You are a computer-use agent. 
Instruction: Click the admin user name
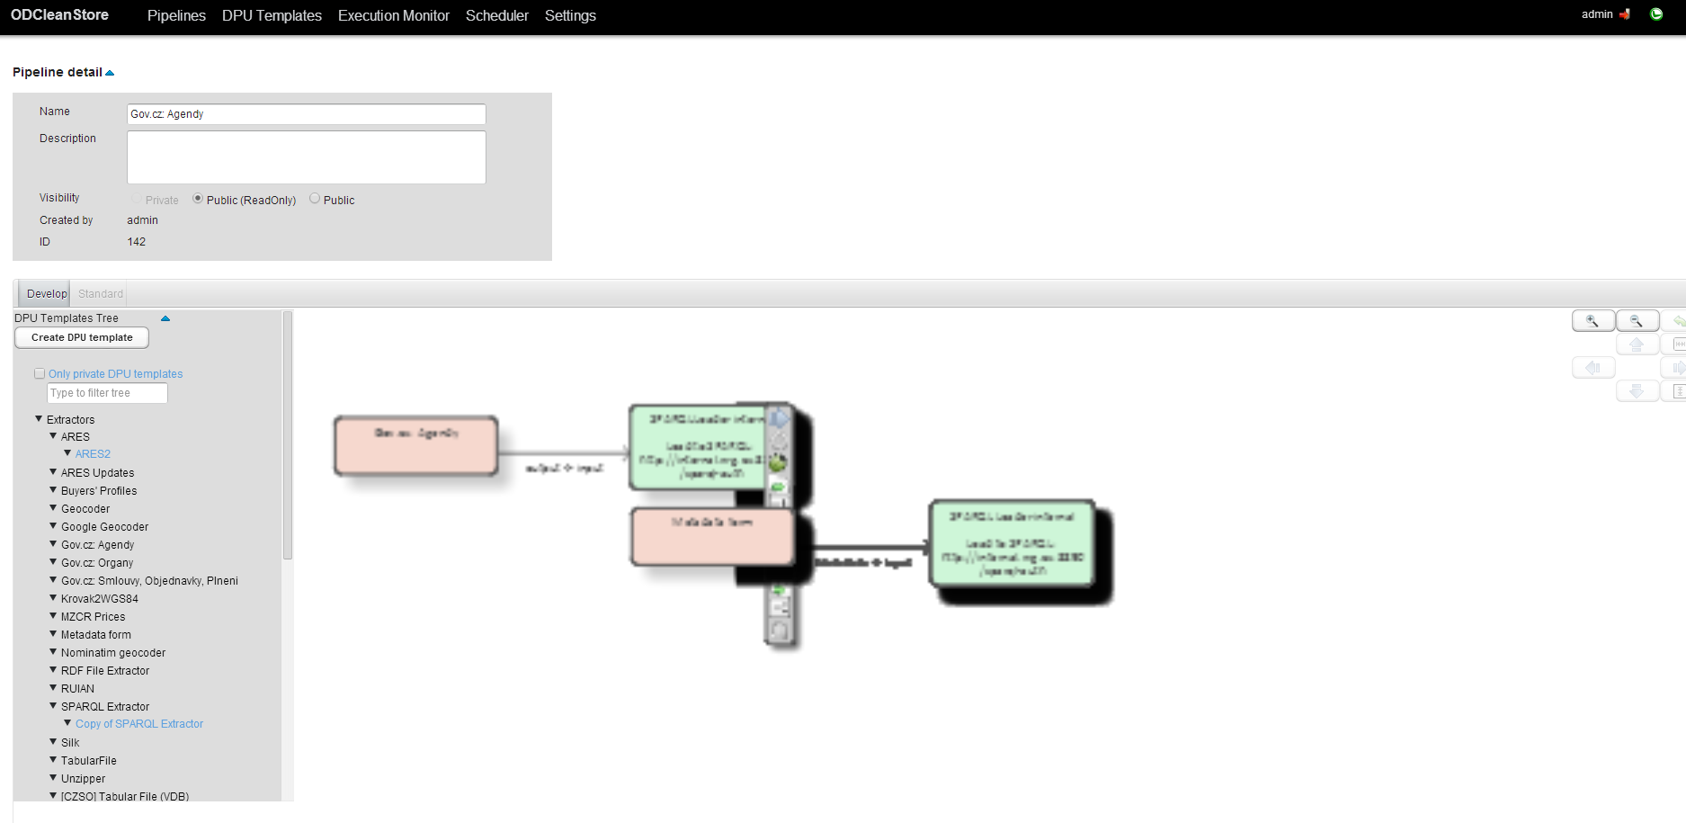click(x=1597, y=14)
